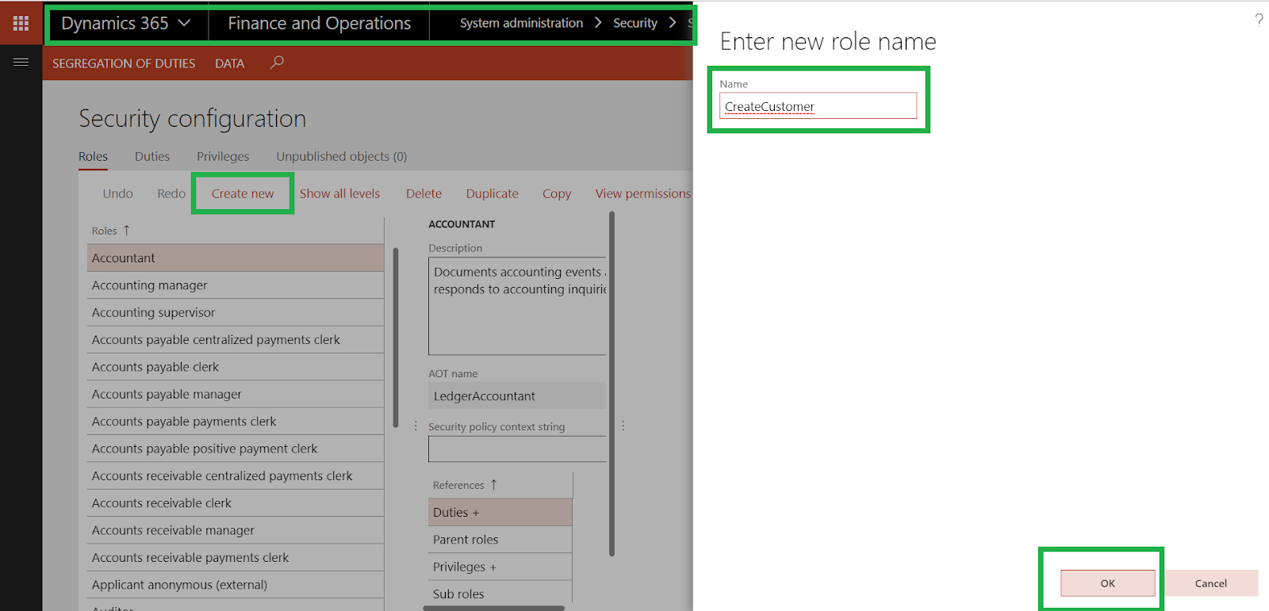Select Parent roles reference row
Viewport: 1269px width, 611px height.
click(x=500, y=540)
